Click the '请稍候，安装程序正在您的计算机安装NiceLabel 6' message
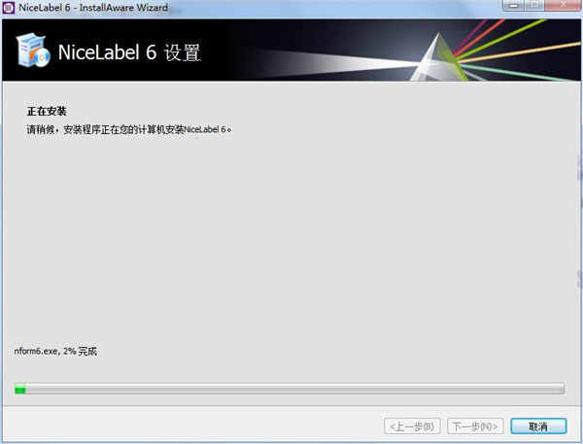The height and width of the screenshot is (444, 583). (x=129, y=129)
